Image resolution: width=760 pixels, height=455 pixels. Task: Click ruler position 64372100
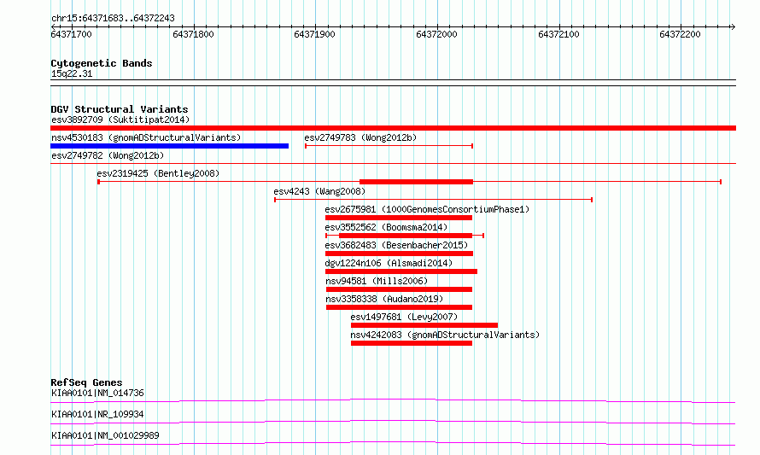point(558,34)
